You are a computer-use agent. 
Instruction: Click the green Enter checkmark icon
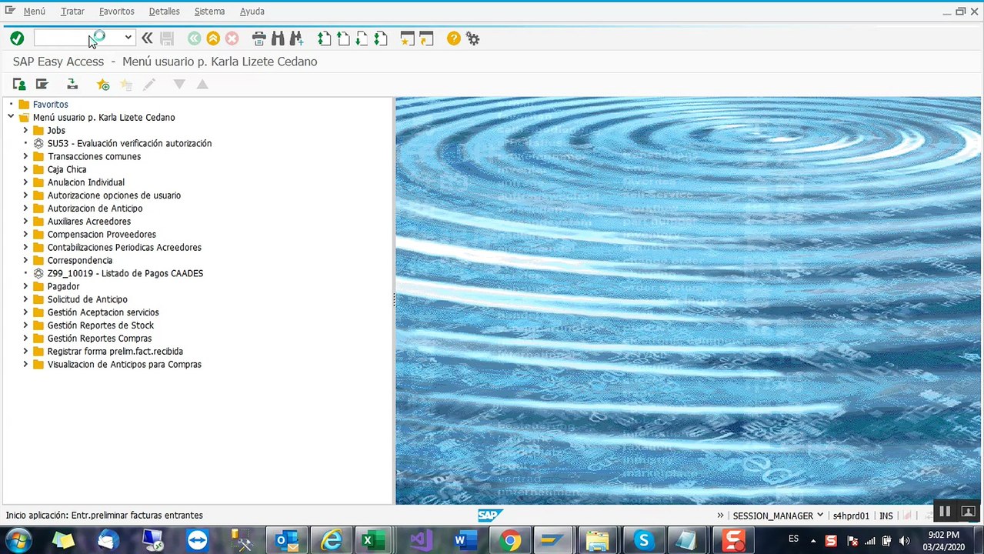tap(17, 38)
